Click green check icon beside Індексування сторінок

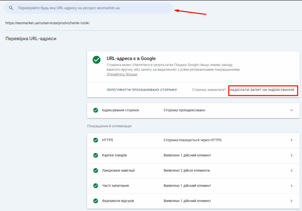(x=96, y=110)
